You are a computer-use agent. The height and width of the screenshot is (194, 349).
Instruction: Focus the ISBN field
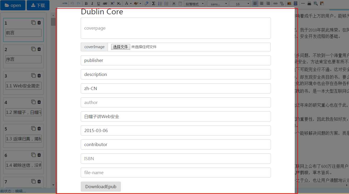point(176,159)
